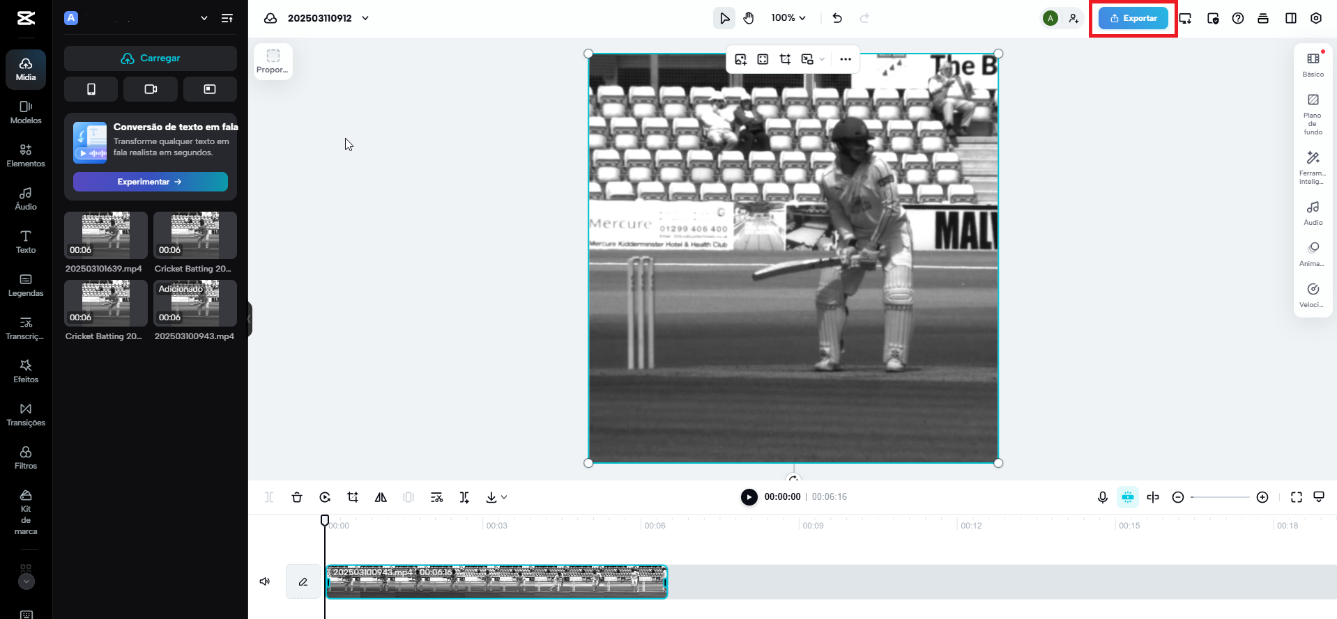Click the crop icon in timeline toolbar
The width and height of the screenshot is (1337, 619).
[353, 497]
